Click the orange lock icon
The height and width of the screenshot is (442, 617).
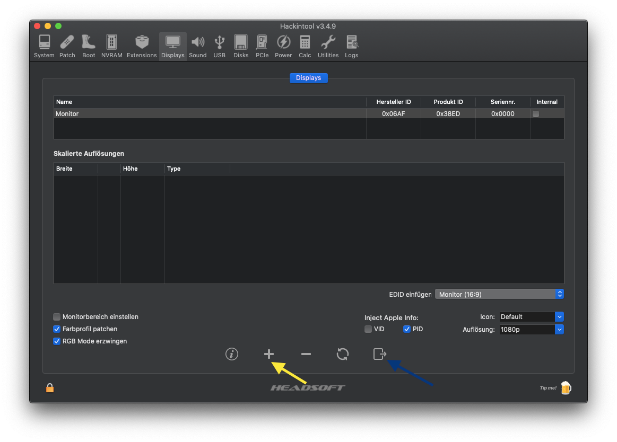coord(50,388)
